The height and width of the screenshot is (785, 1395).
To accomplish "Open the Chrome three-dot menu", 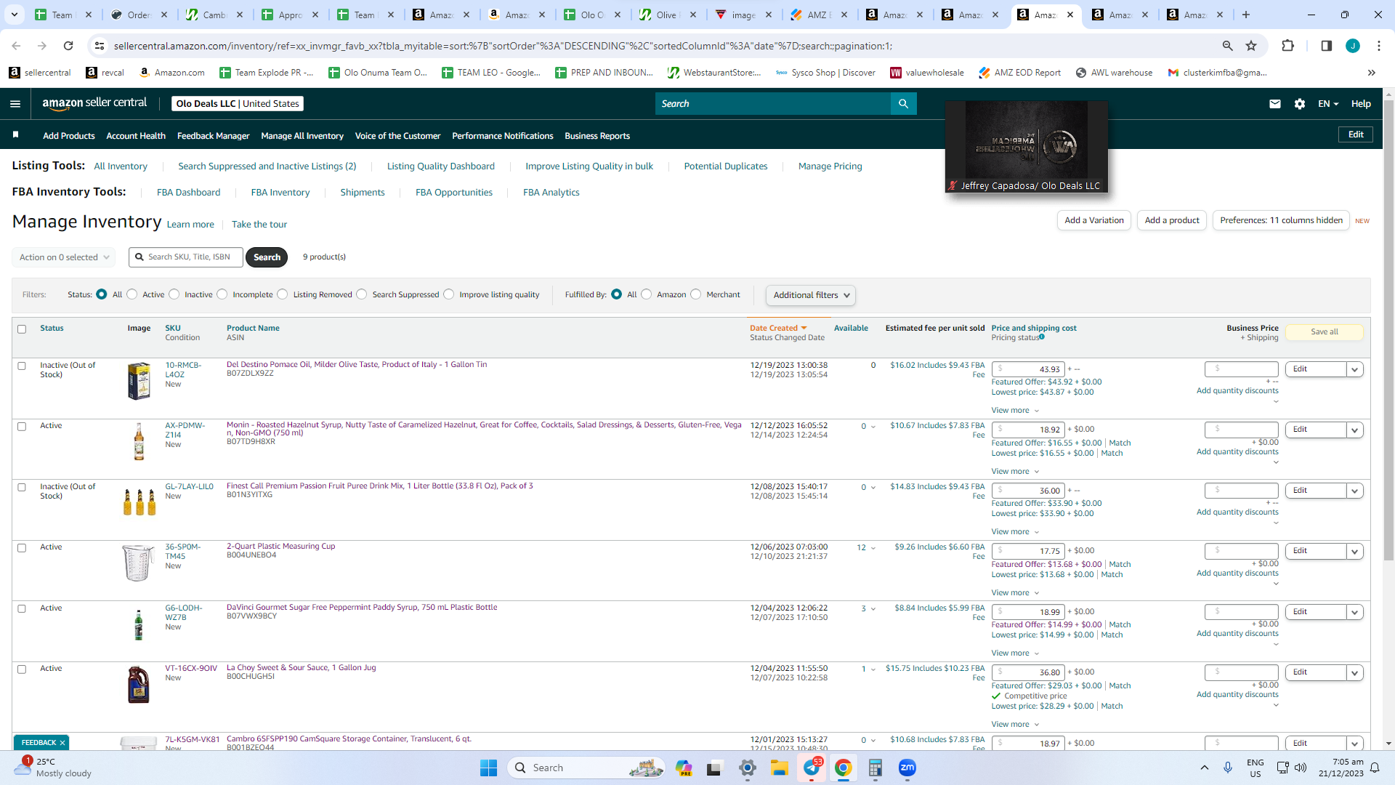I will click(1378, 46).
